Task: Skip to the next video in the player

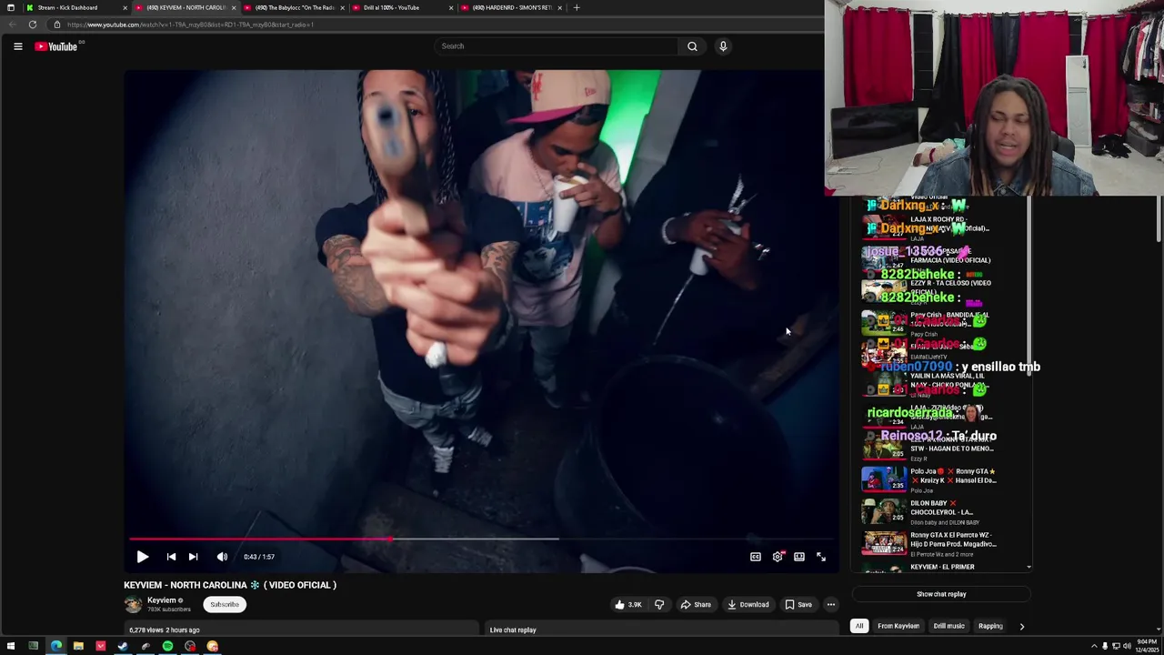Action: pyautogui.click(x=193, y=557)
